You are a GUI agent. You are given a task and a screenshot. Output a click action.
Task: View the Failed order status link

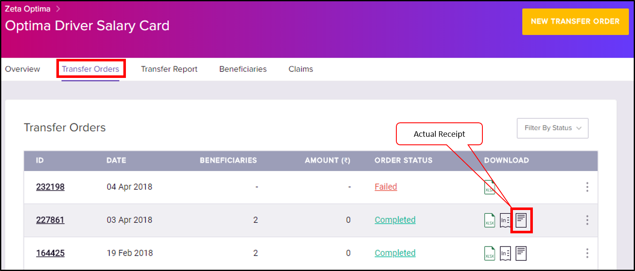tap(386, 187)
